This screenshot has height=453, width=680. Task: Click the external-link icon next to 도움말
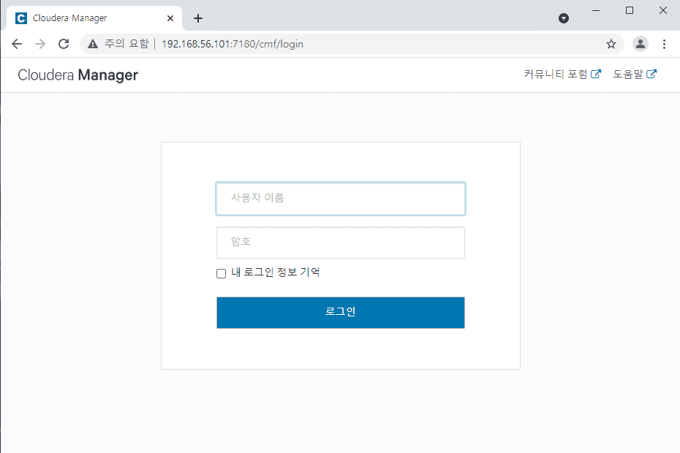pos(651,74)
